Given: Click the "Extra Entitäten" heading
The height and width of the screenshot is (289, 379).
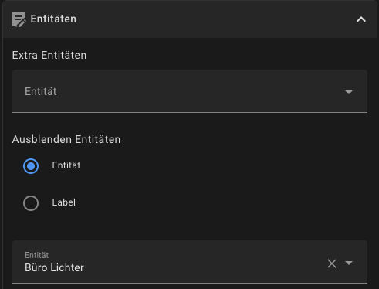Looking at the screenshot, I should coord(49,55).
